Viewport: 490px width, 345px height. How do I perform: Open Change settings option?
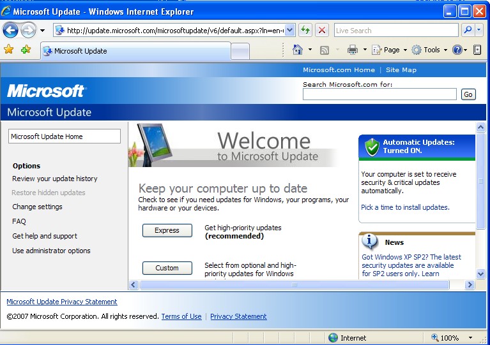[x=37, y=207]
